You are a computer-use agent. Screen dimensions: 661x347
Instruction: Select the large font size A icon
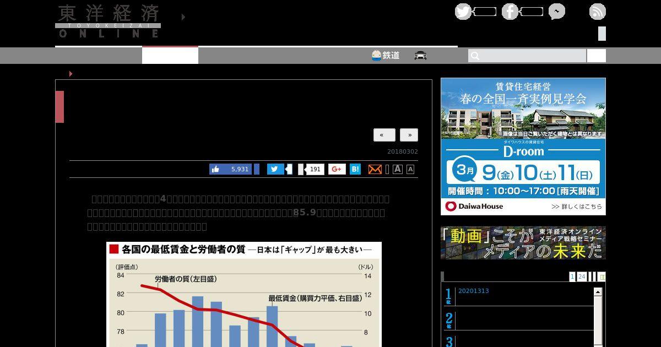(x=398, y=169)
